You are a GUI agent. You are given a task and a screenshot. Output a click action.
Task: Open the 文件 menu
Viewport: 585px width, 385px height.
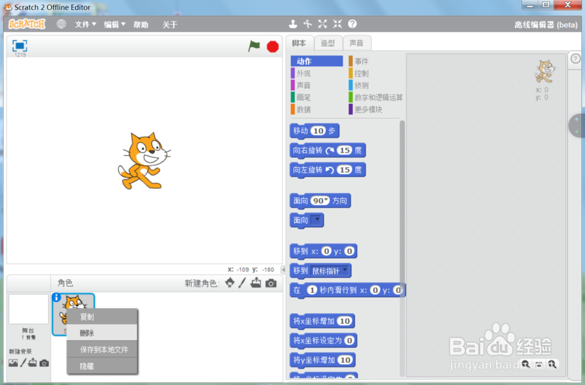pos(85,25)
